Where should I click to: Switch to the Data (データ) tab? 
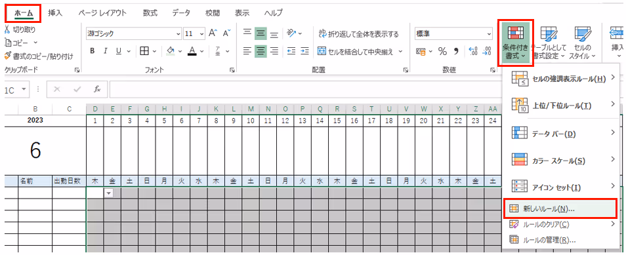coord(181,12)
